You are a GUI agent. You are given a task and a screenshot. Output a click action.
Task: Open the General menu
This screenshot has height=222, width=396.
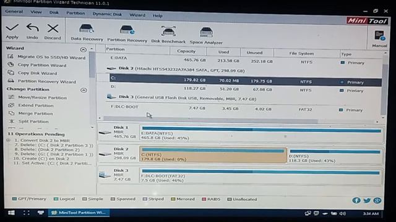tap(14, 12)
